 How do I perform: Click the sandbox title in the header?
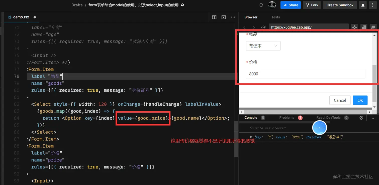coord(134,5)
